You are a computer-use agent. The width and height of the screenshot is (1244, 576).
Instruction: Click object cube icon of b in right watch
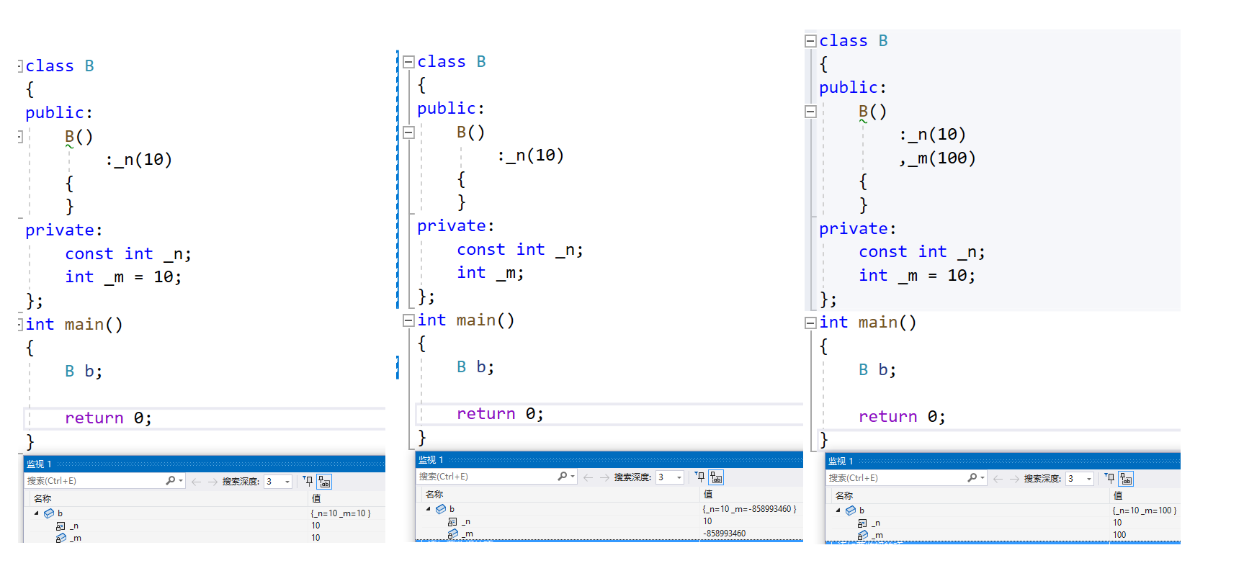[x=851, y=510]
